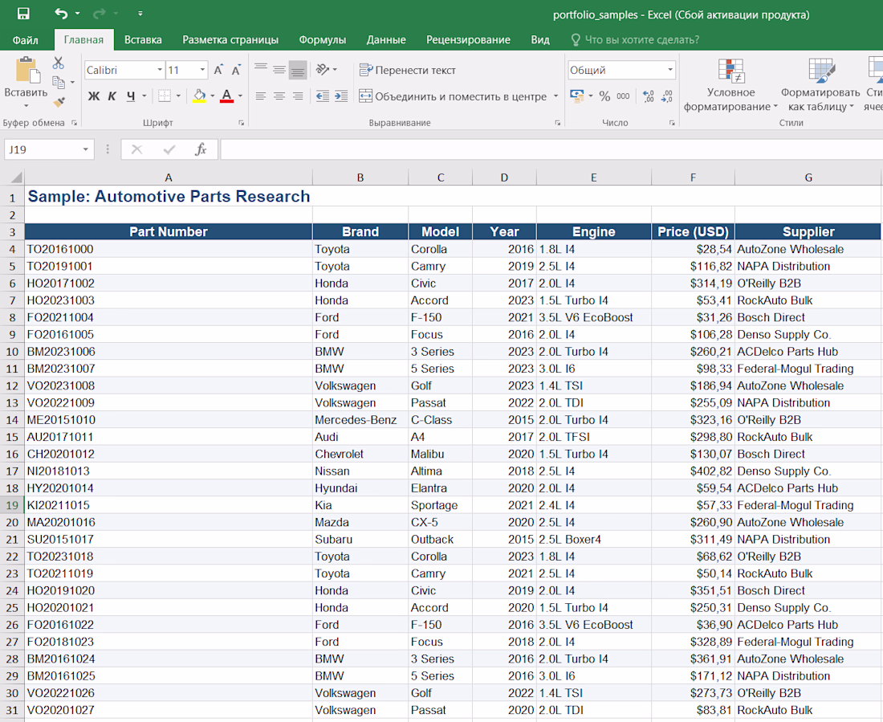Cut selection with the scissors icon
Viewport: 883px width, 722px height.
[59, 63]
